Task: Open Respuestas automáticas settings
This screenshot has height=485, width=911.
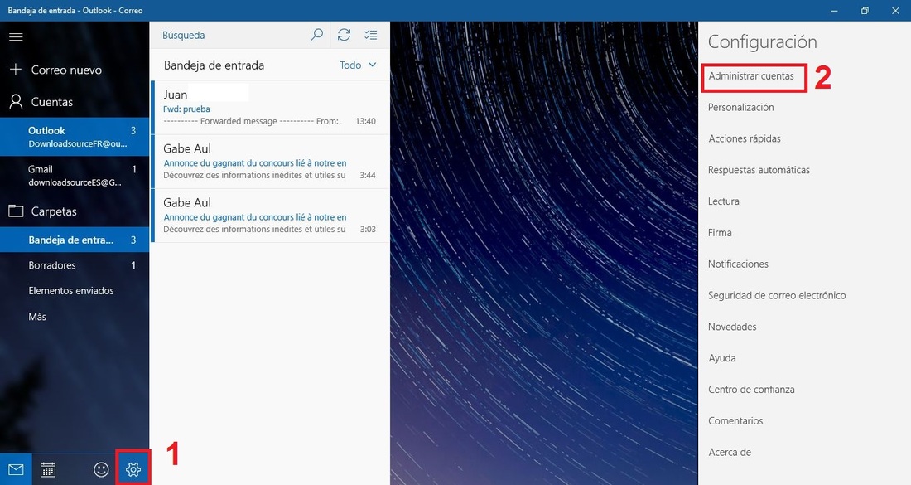Action: tap(759, 170)
